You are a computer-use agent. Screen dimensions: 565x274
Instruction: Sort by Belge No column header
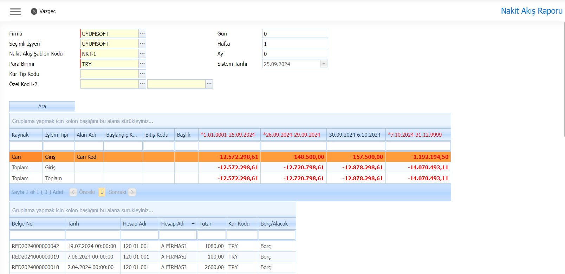click(x=37, y=224)
